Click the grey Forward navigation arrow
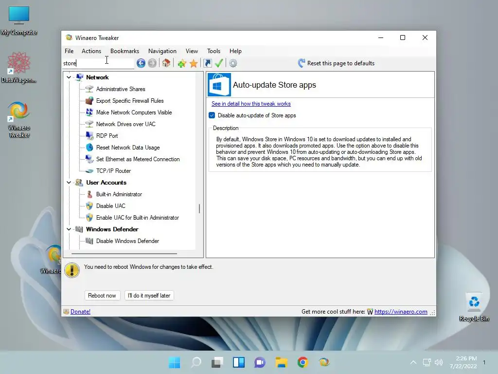Screen dimensions: 498x374 (x=152, y=63)
